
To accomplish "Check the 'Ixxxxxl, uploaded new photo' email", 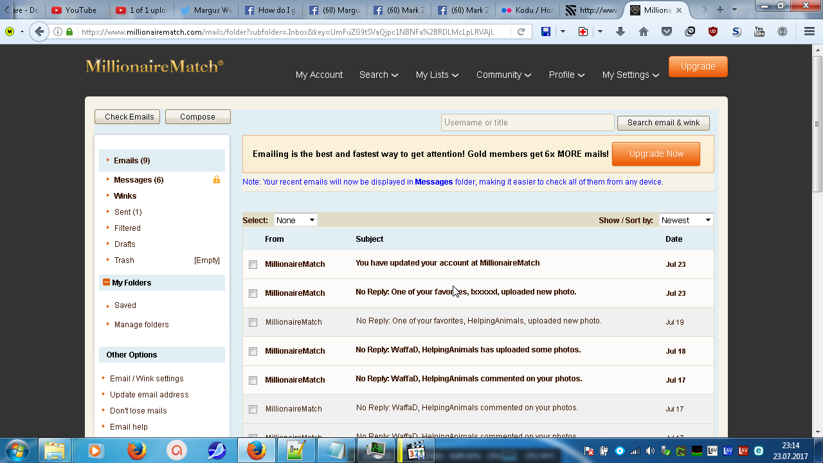I will 253,293.
